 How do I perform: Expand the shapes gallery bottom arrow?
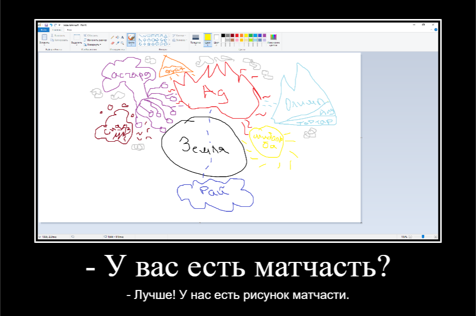click(169, 45)
